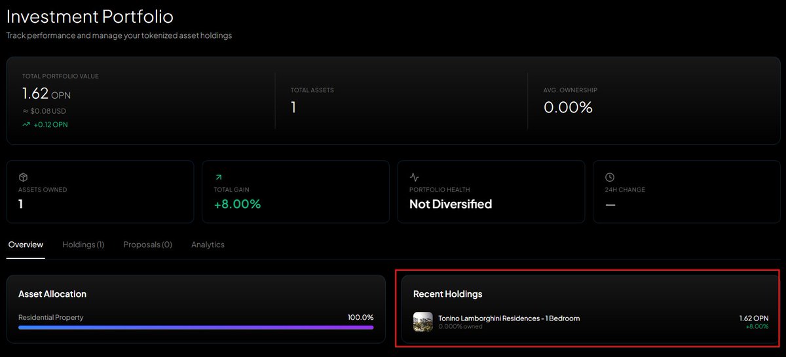Switch to the Overview tab

[26, 245]
